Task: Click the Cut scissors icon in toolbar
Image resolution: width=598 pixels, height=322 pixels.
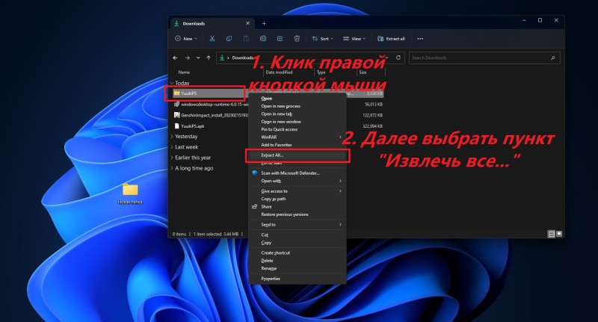Action: [212, 38]
